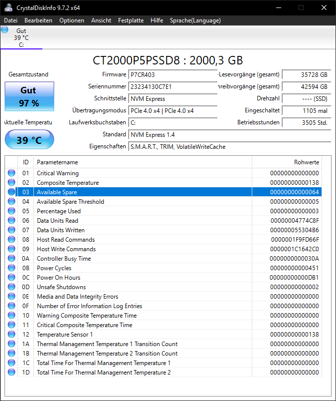The height and width of the screenshot is (401, 336).
Task: Click the status orb for Power Cycles
Action: coord(11,268)
